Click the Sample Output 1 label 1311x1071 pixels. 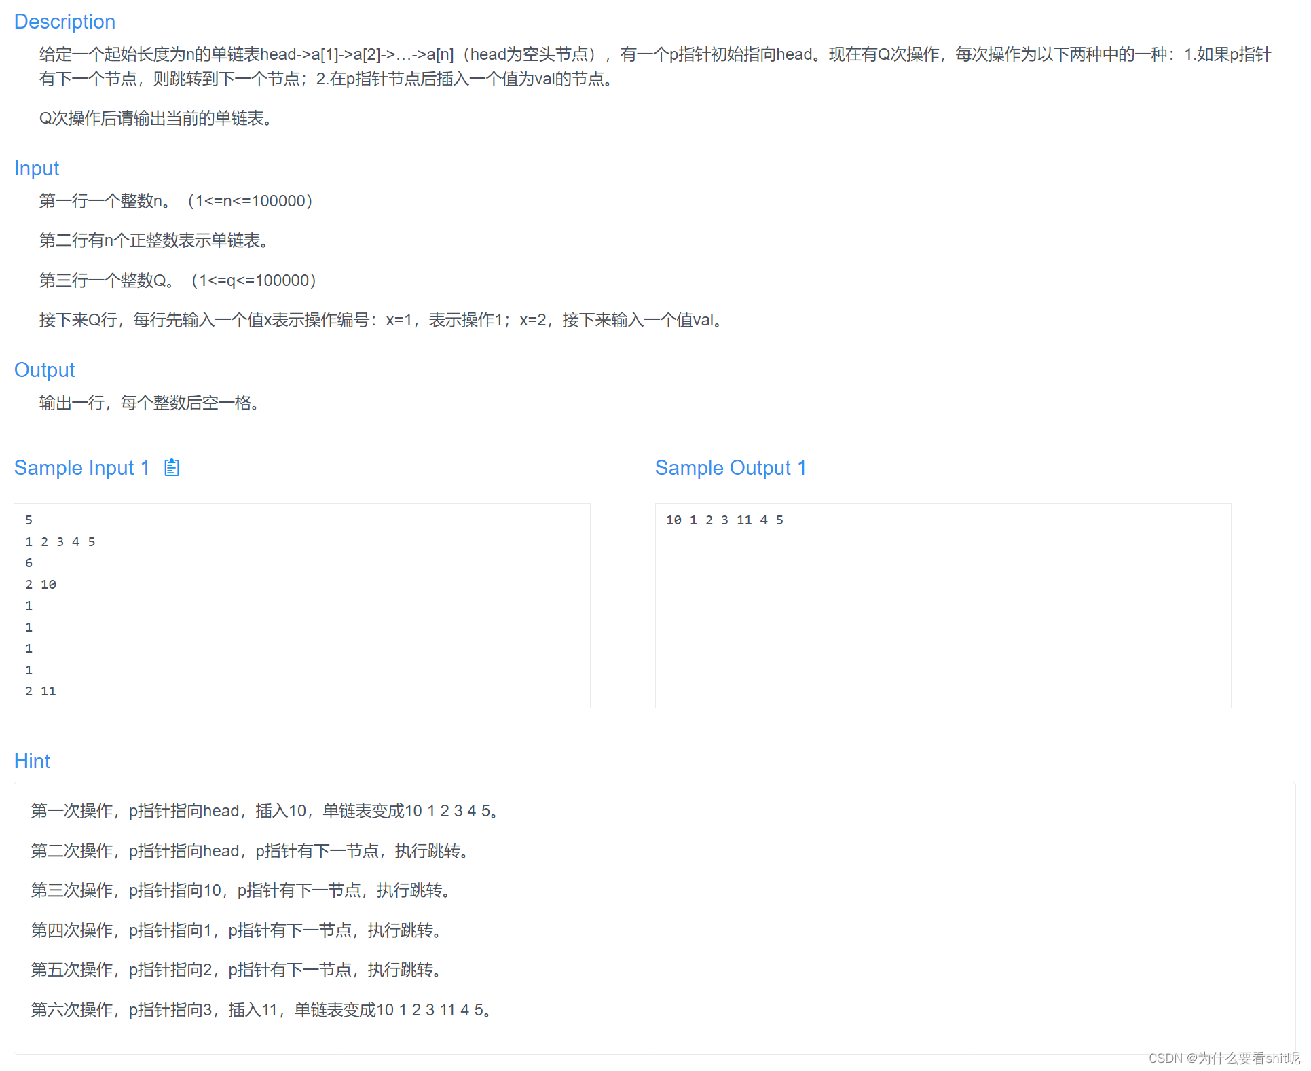730,467
